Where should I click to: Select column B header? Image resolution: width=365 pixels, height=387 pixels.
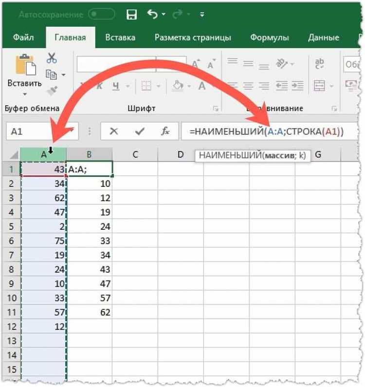89,154
